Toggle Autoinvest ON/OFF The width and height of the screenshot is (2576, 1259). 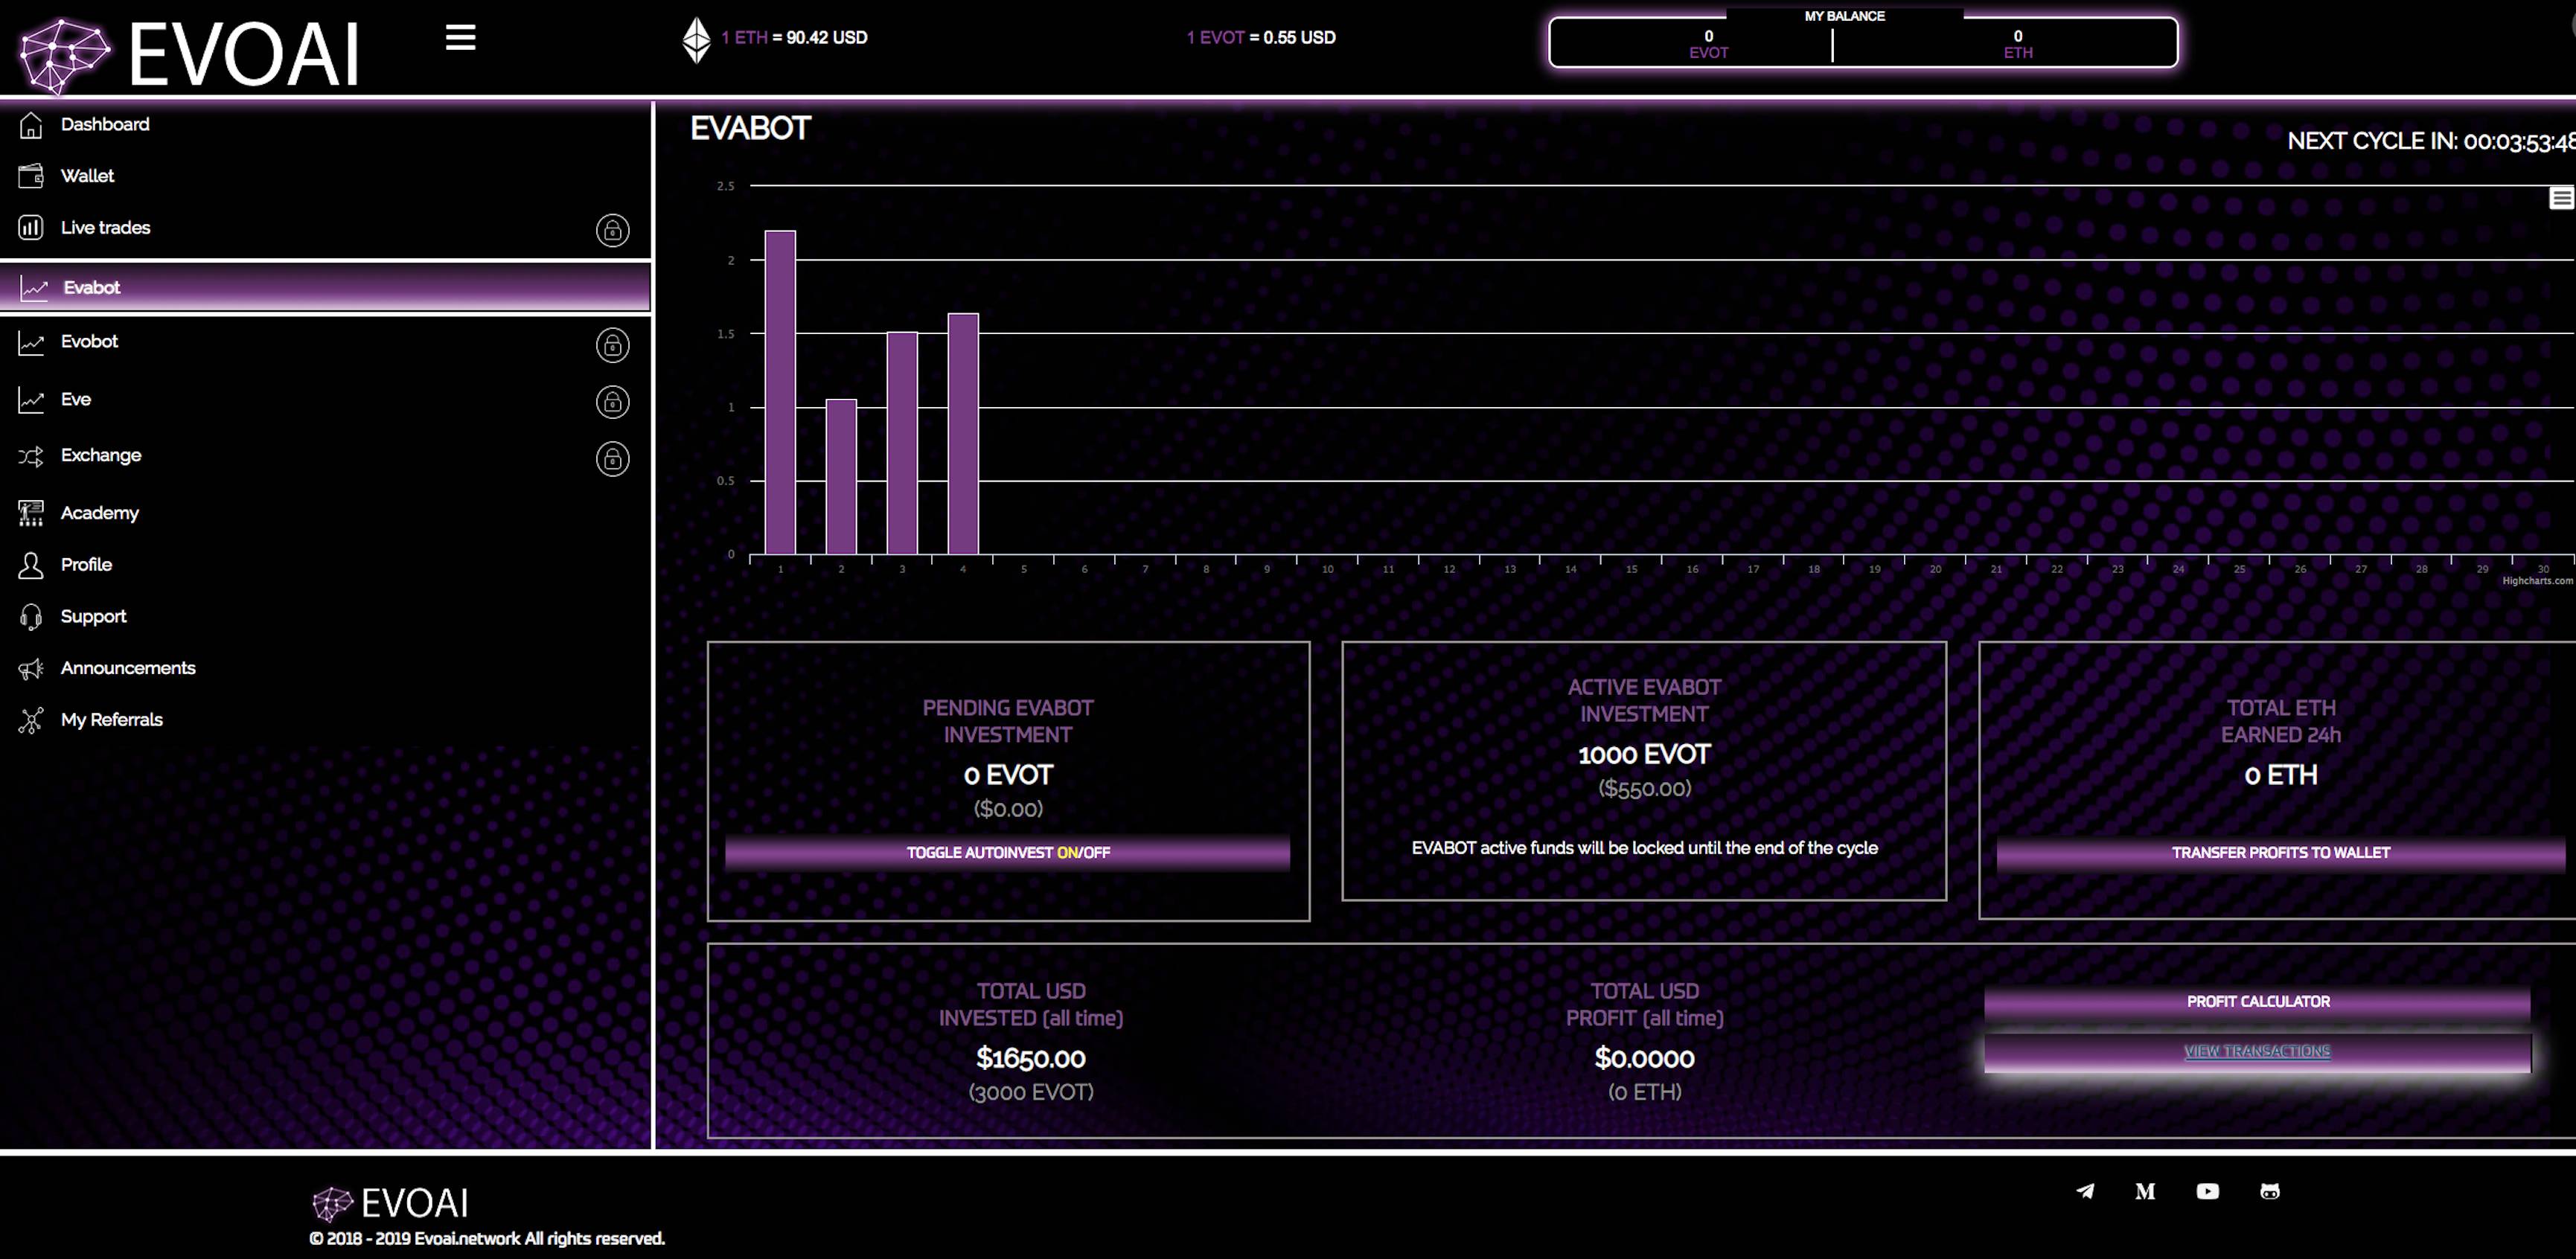coord(1008,853)
